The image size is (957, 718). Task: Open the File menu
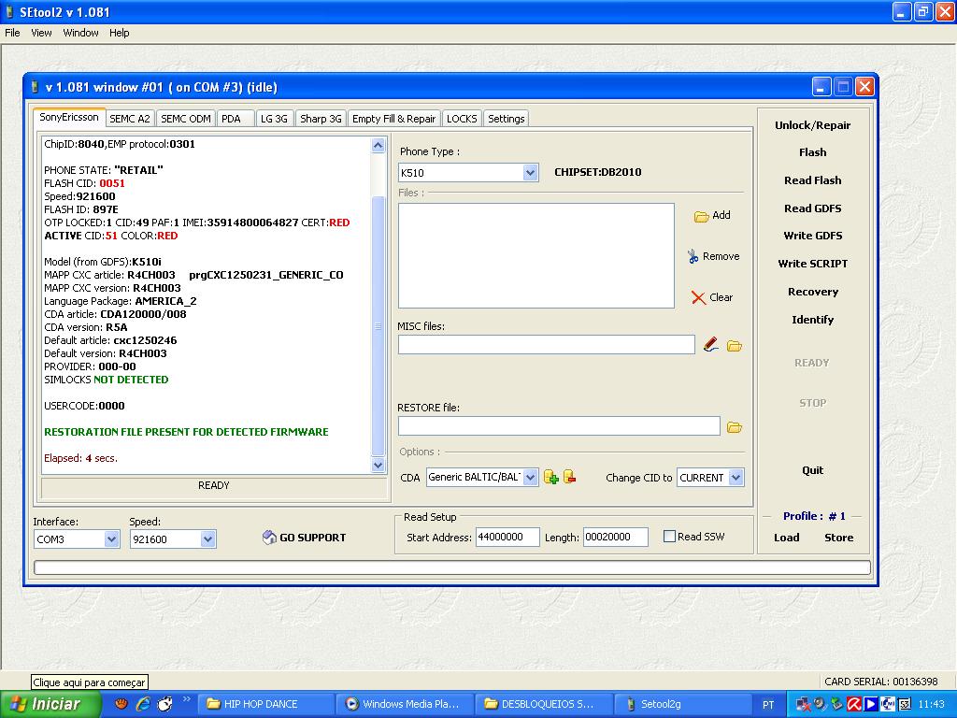(12, 33)
